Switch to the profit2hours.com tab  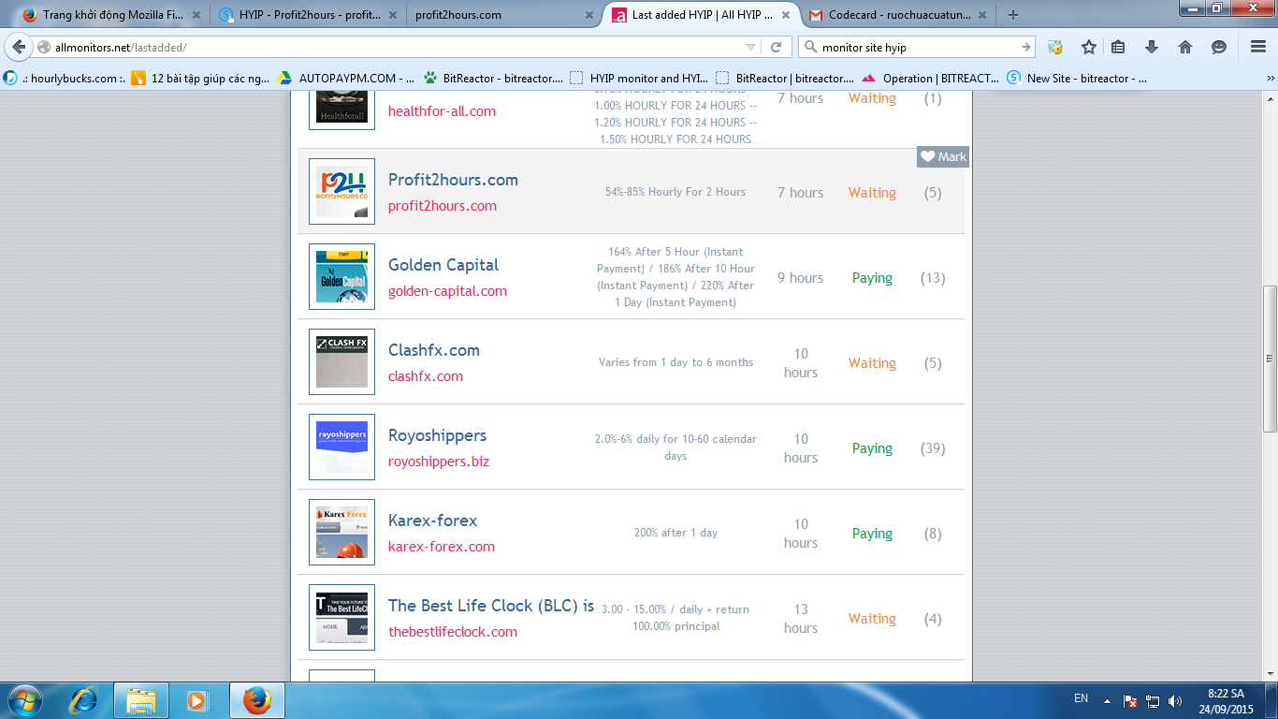click(x=503, y=15)
